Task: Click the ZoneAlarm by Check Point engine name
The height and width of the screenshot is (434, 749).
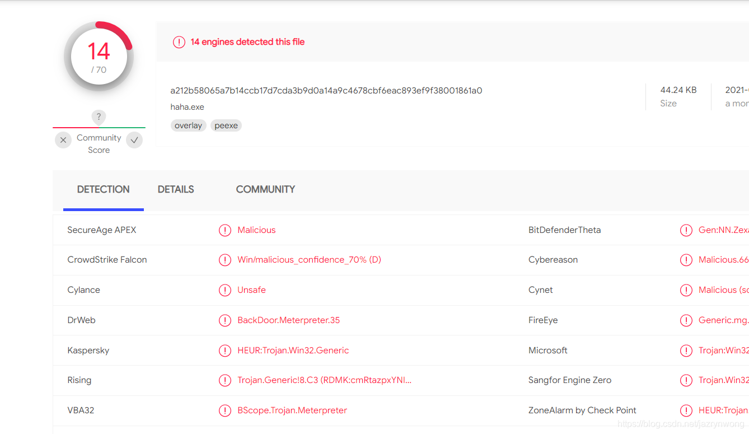Action: coord(582,410)
